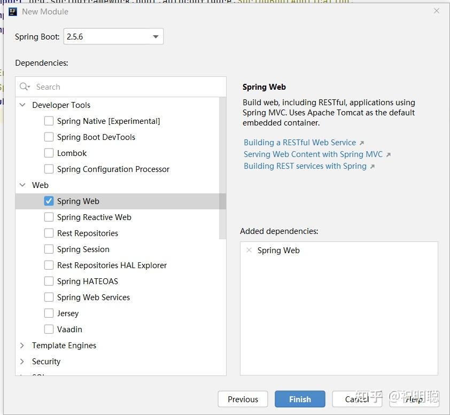The height and width of the screenshot is (415, 450).
Task: Click arrow icon beside Serving Web Content link
Action: pos(389,155)
